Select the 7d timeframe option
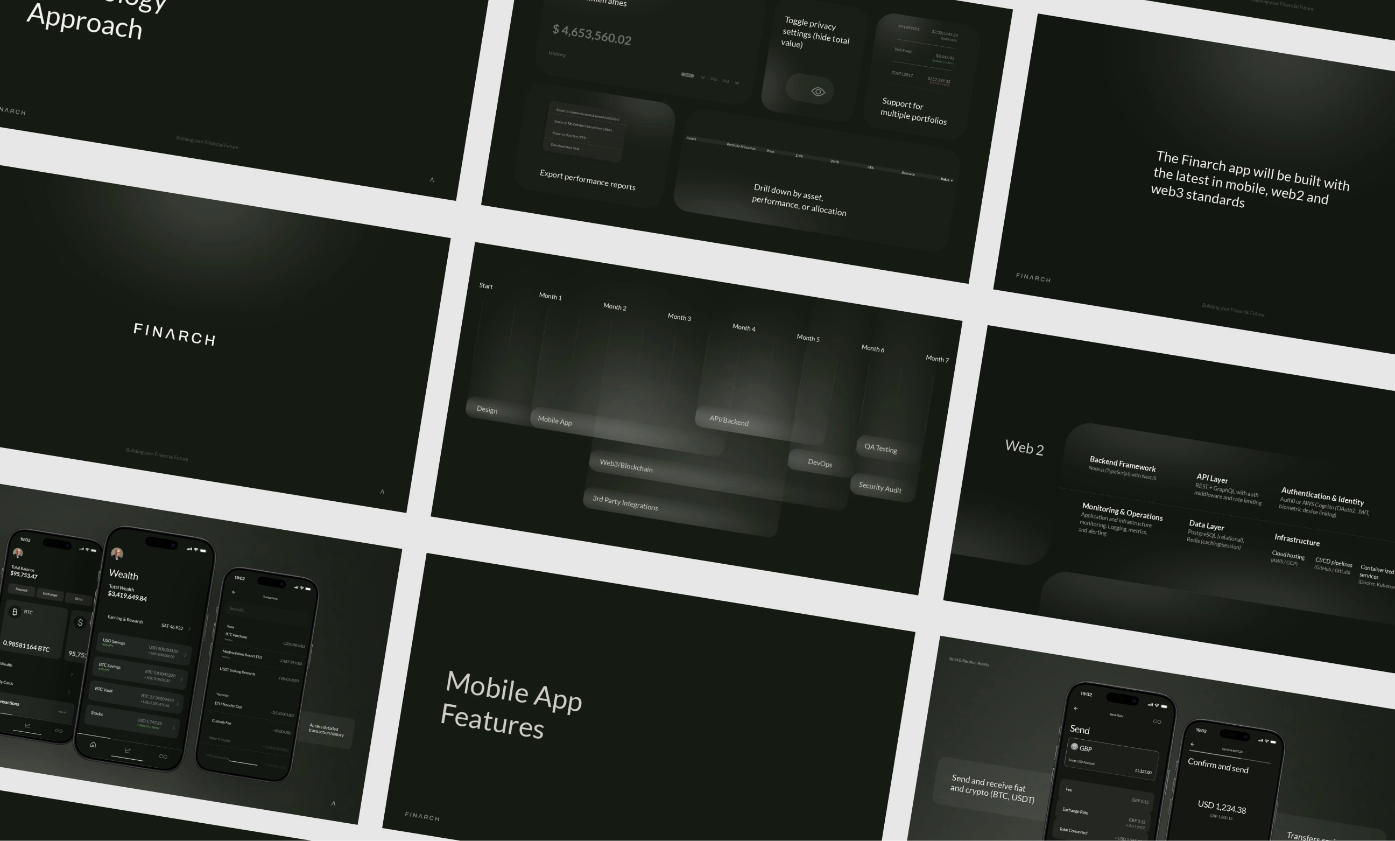1395x841 pixels. (702, 78)
